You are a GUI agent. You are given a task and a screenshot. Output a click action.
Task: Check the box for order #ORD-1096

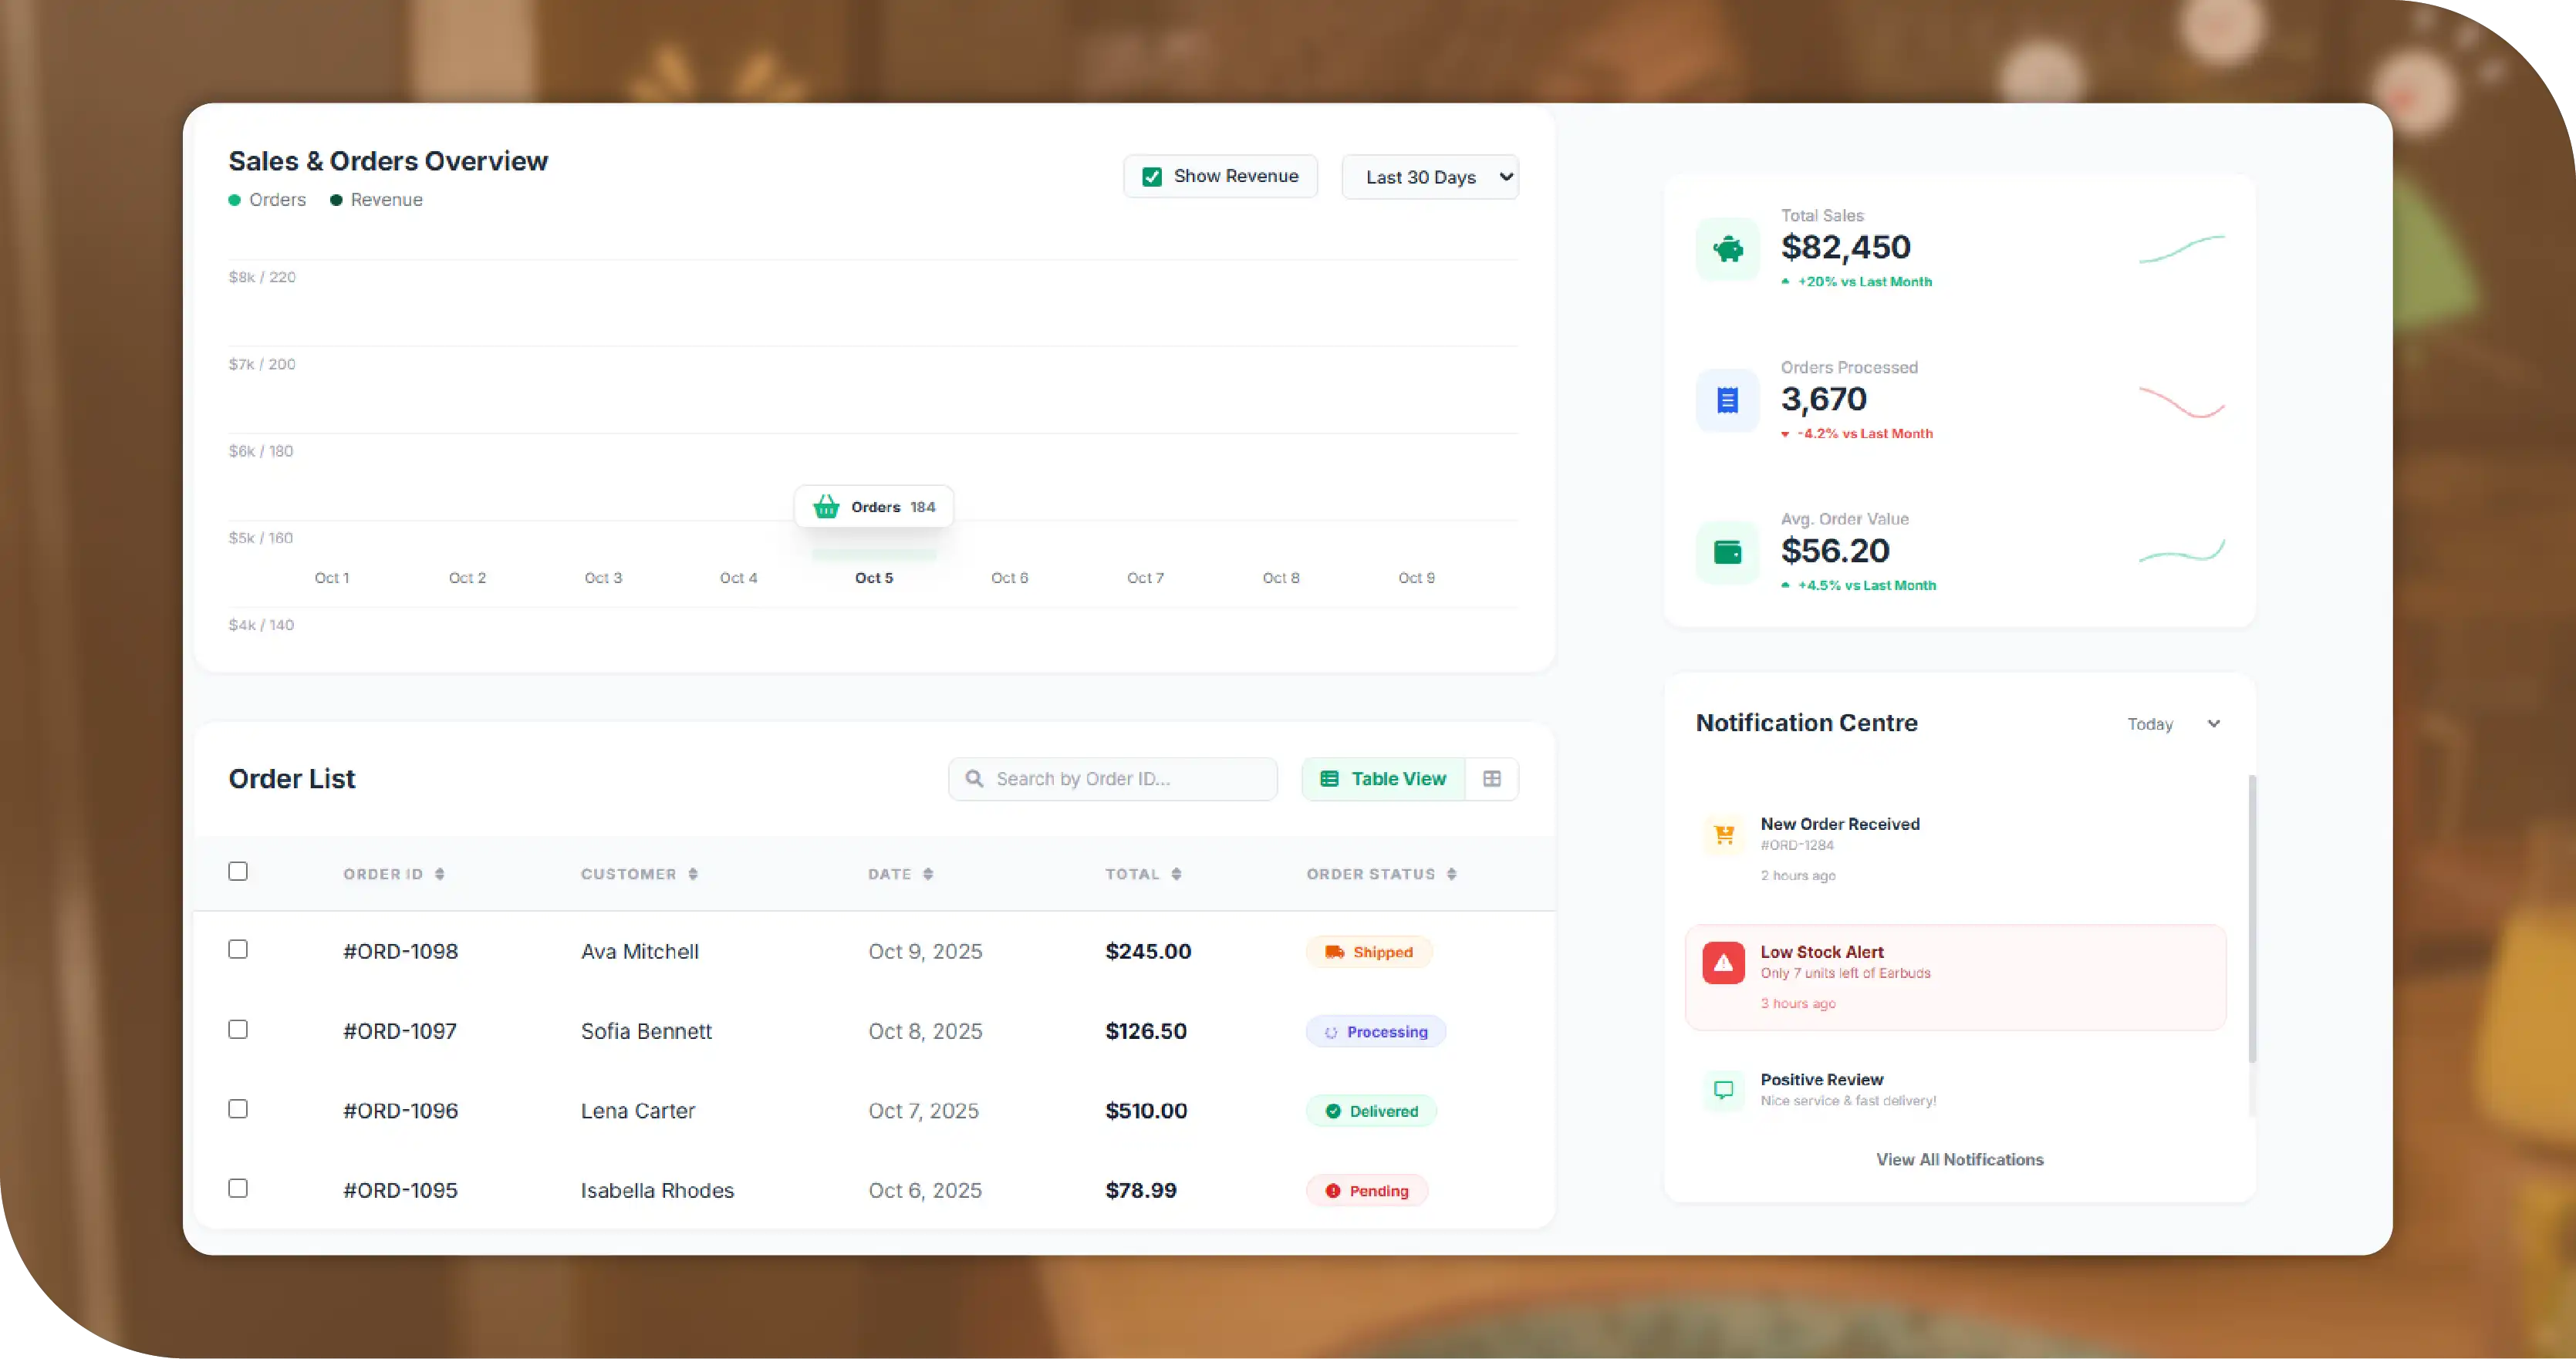[238, 1109]
